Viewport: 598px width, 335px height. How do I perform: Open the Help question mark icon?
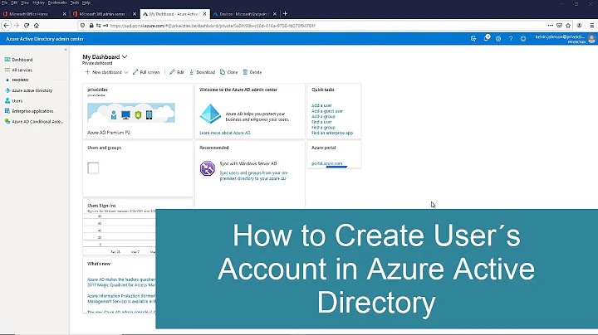pyautogui.click(x=511, y=39)
